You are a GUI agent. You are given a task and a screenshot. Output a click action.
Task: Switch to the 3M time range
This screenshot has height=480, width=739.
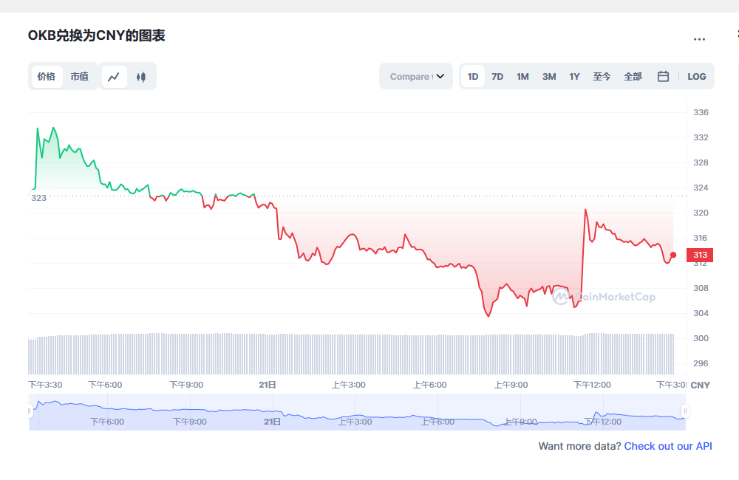point(548,76)
